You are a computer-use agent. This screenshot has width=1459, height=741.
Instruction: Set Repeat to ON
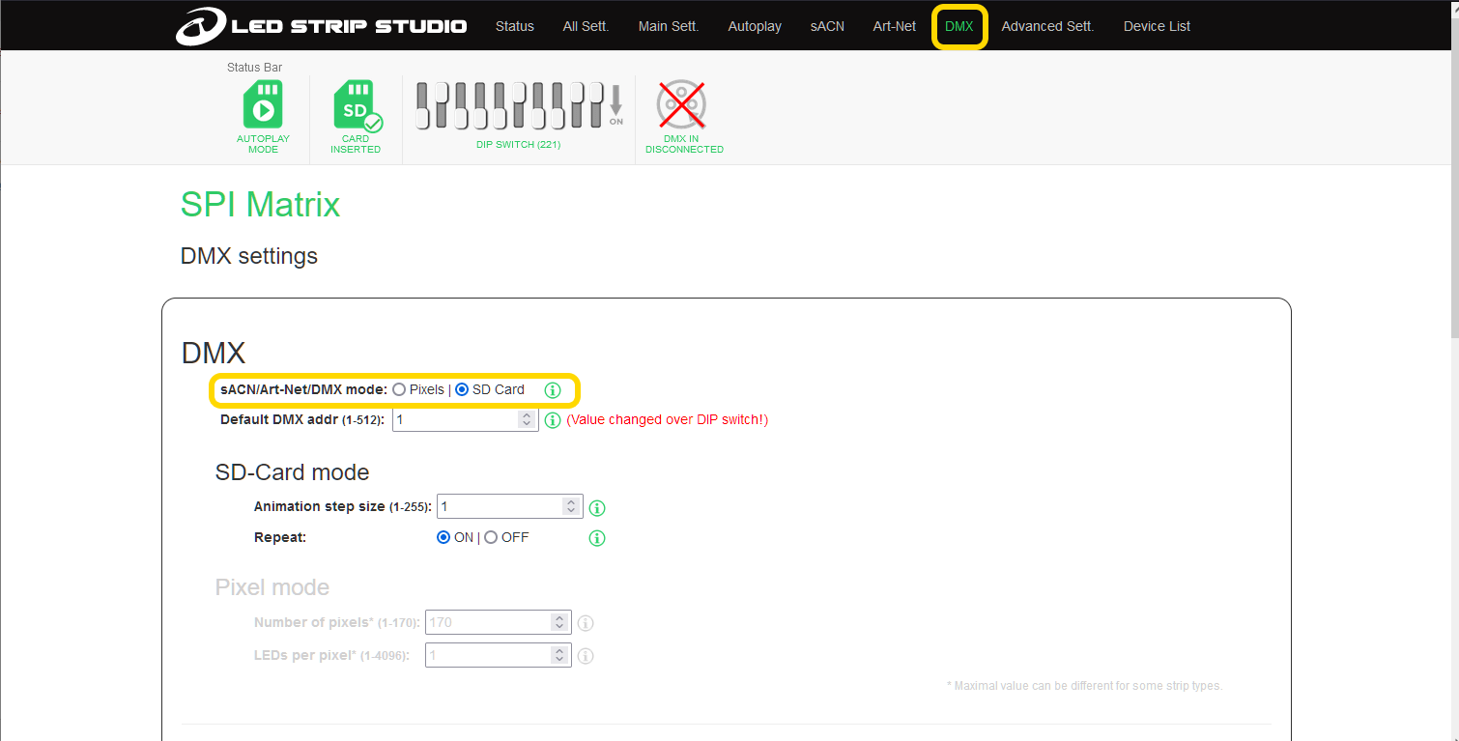(x=443, y=537)
